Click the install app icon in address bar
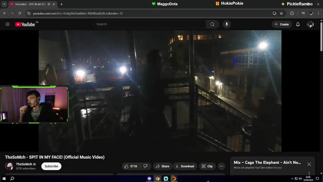Viewport: 323px width, 182px height. [x=275, y=13]
